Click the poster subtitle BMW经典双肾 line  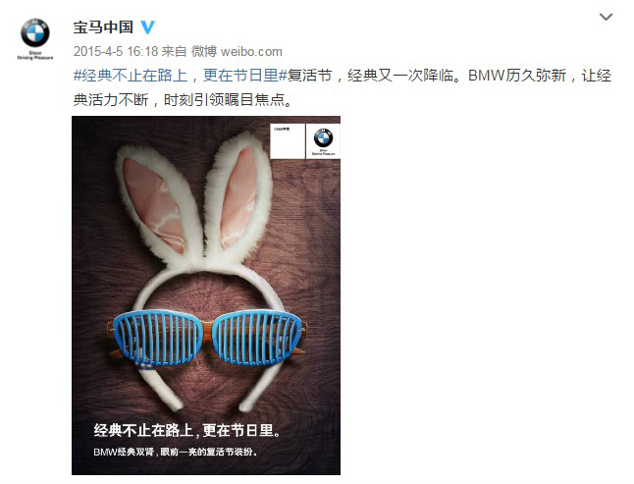pos(175,452)
